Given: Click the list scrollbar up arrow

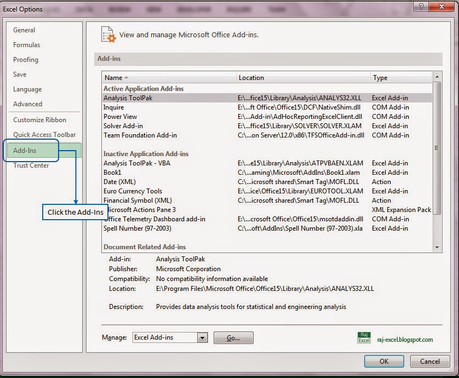Looking at the screenshot, I should (x=437, y=77).
